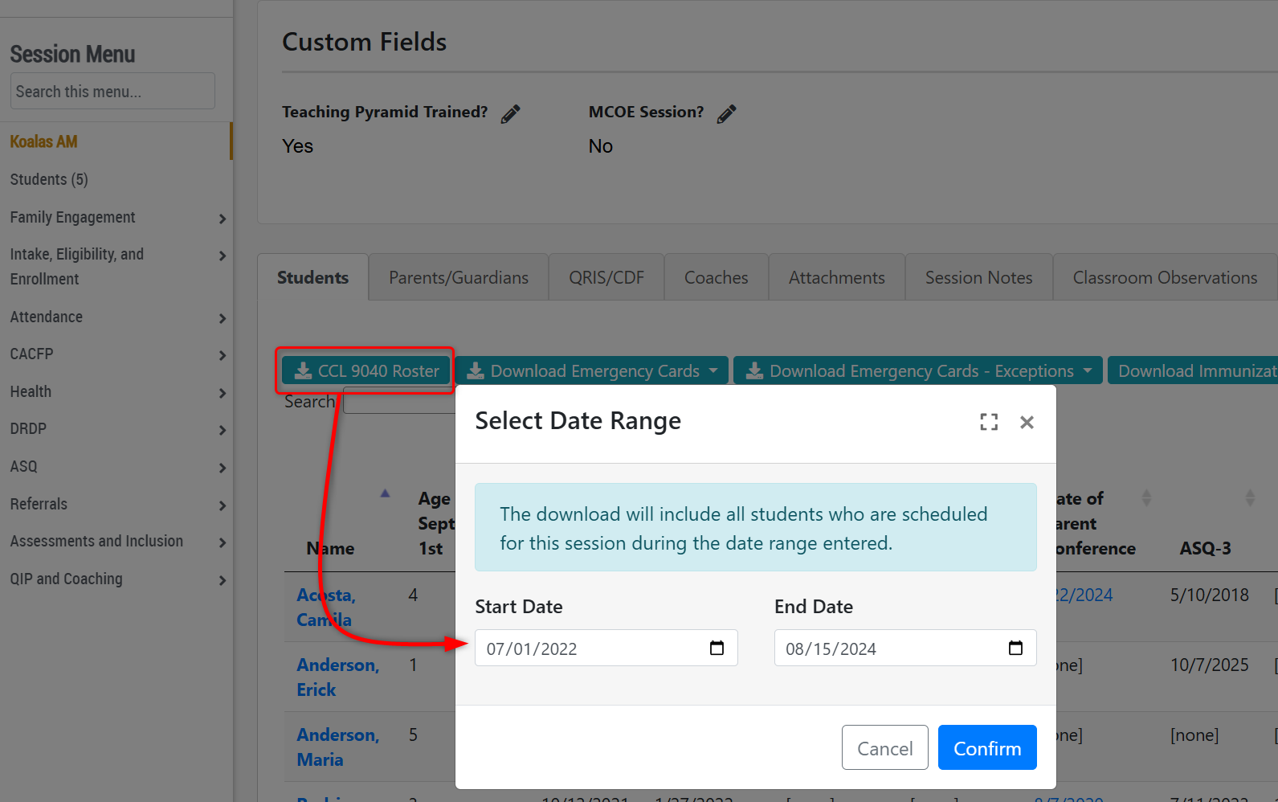Click the MCOE Session pencil edit icon

pyautogui.click(x=726, y=114)
